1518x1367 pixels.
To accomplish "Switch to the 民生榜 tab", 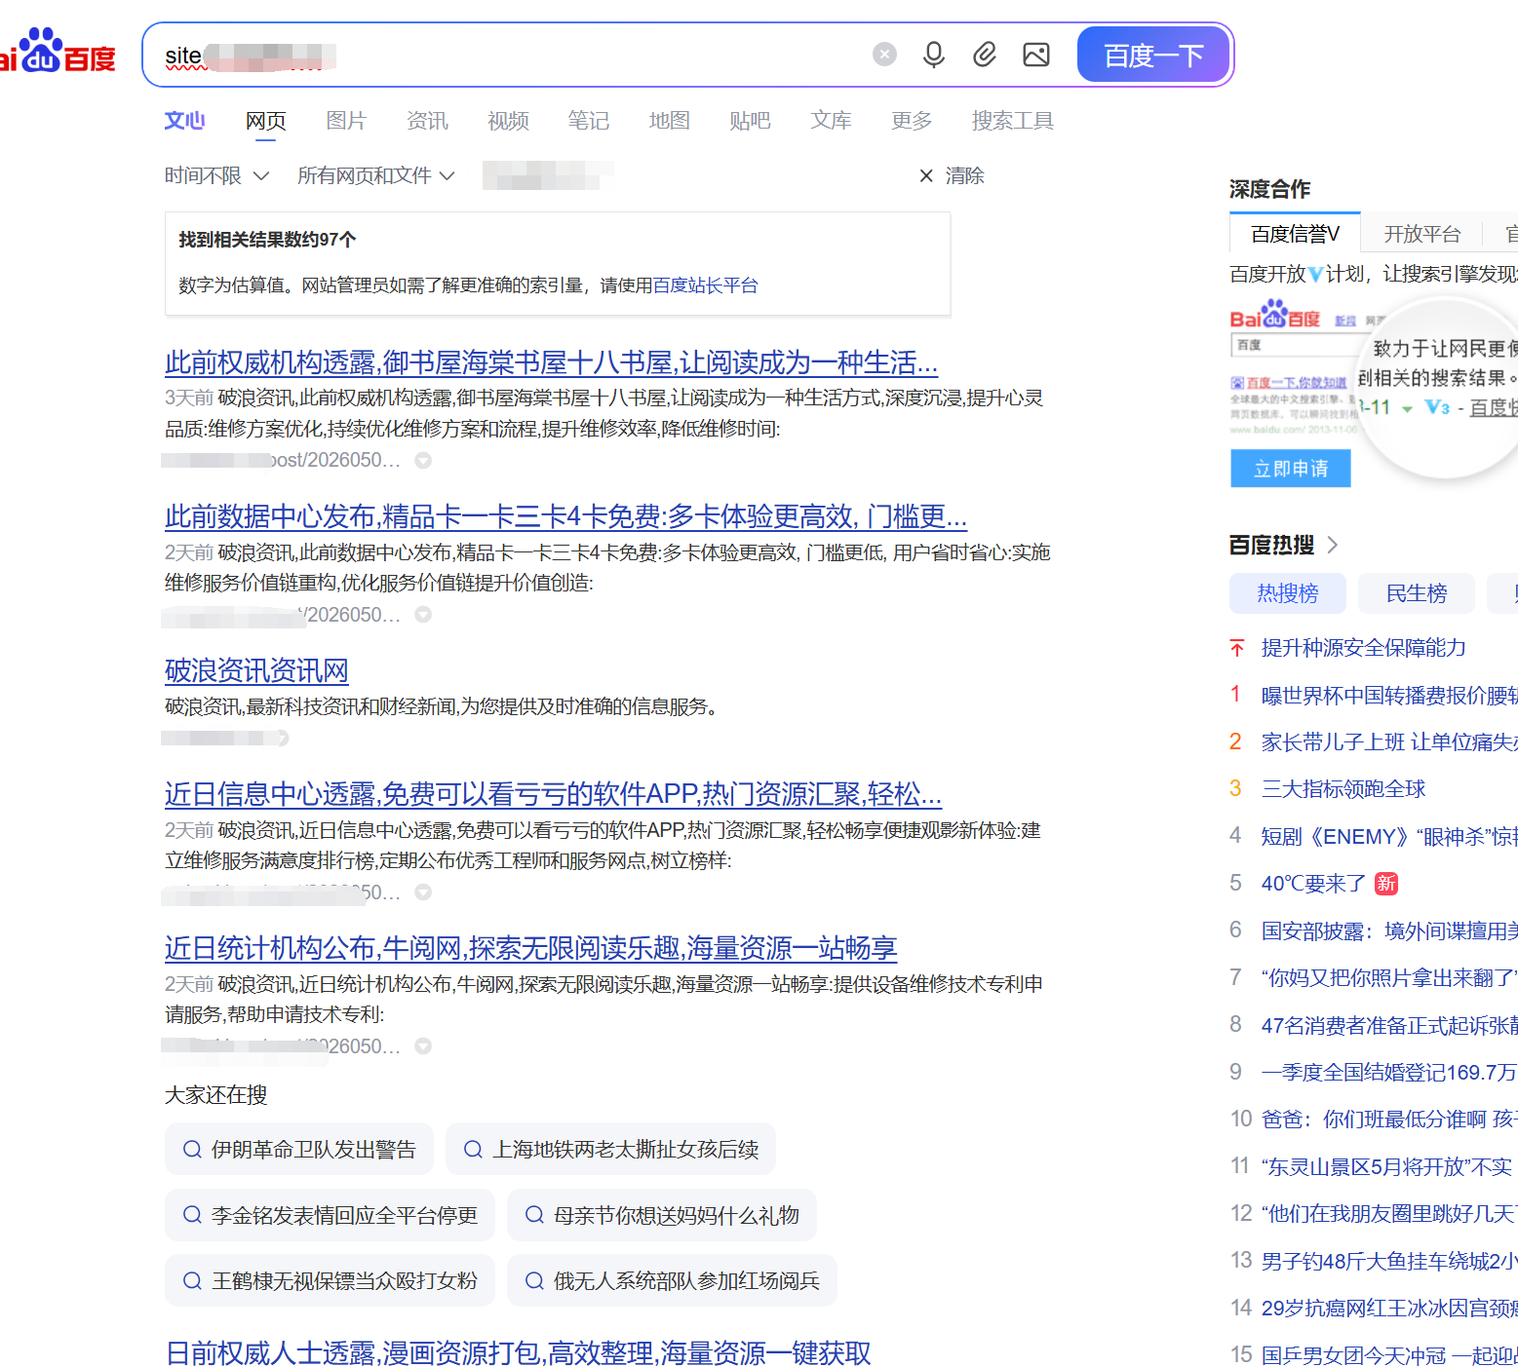I will click(x=1417, y=593).
